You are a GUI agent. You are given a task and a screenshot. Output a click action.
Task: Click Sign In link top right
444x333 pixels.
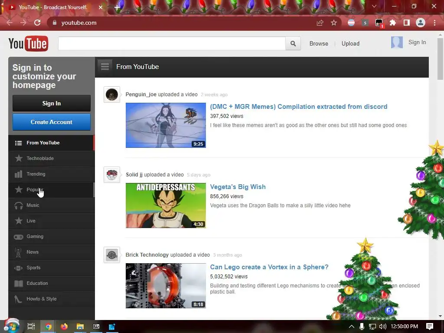tap(417, 42)
